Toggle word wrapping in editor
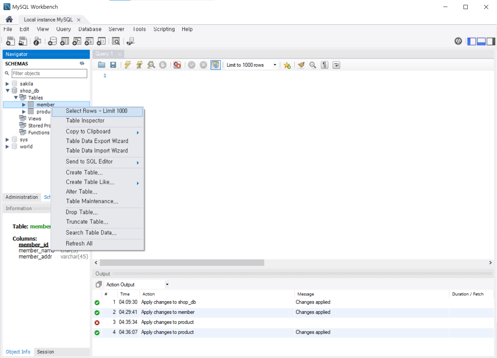This screenshot has width=497, height=358. [x=336, y=65]
